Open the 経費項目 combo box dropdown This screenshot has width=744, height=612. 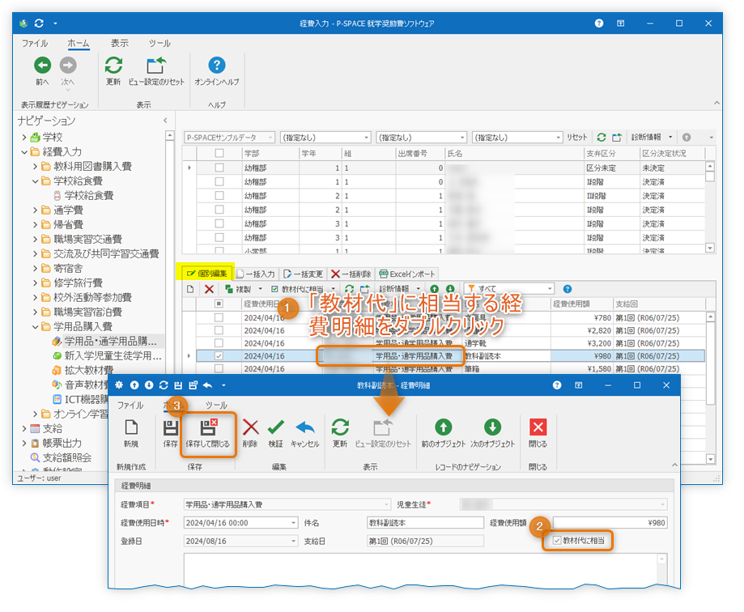(x=386, y=504)
